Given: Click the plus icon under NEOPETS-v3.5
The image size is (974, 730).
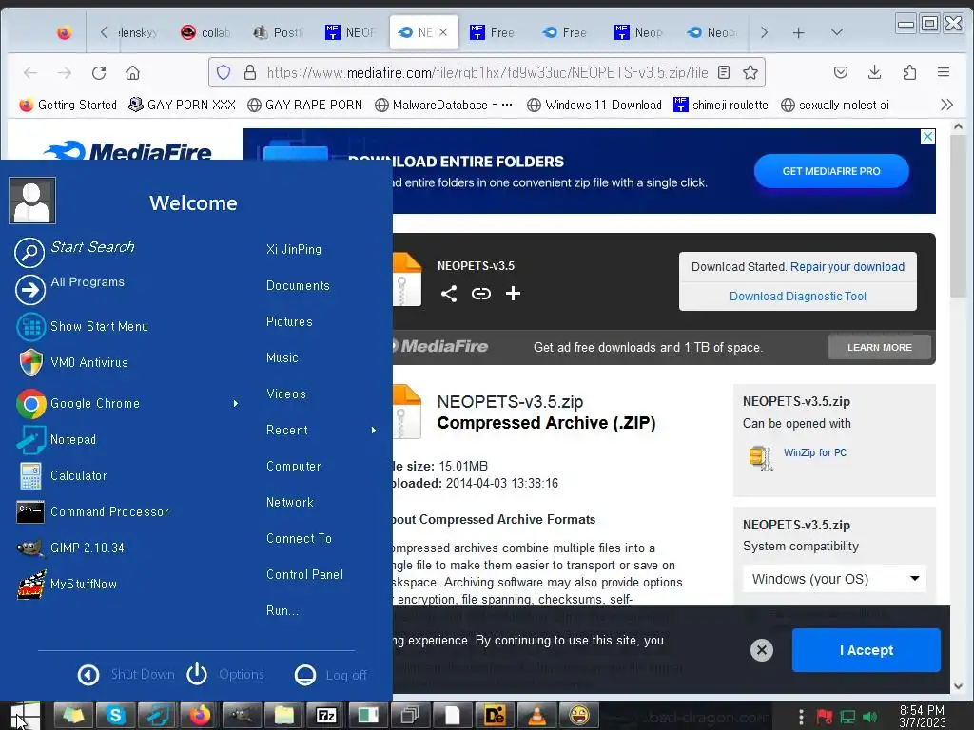Looking at the screenshot, I should click(513, 294).
